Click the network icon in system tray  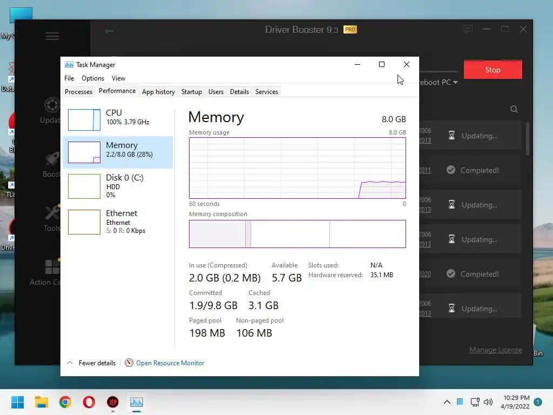pyautogui.click(x=475, y=402)
